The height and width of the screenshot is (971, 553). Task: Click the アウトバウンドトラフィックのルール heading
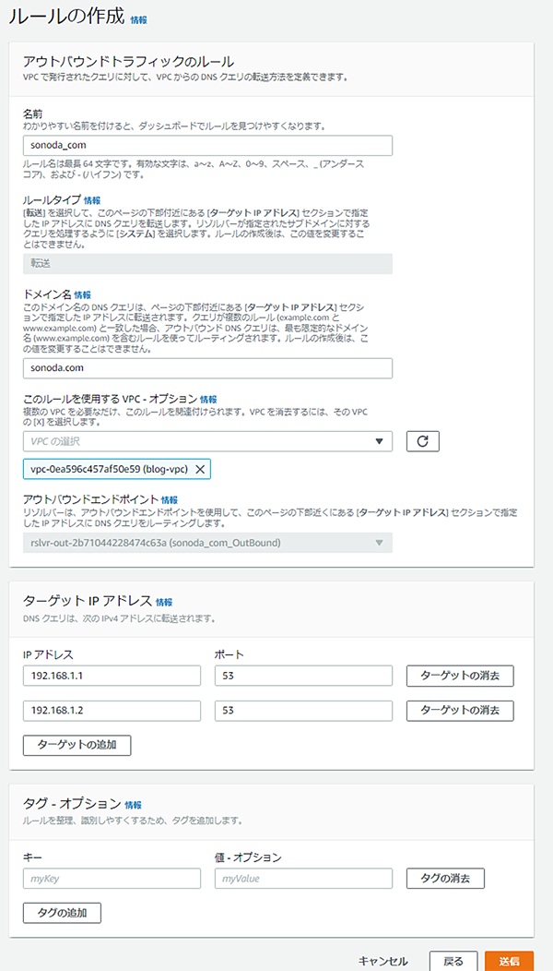click(x=128, y=61)
